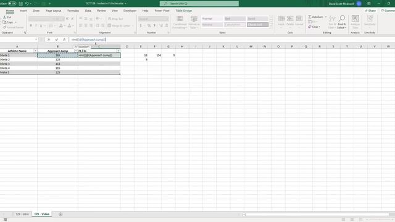
Task: Click Increase Font Size icon
Action: coord(67,18)
